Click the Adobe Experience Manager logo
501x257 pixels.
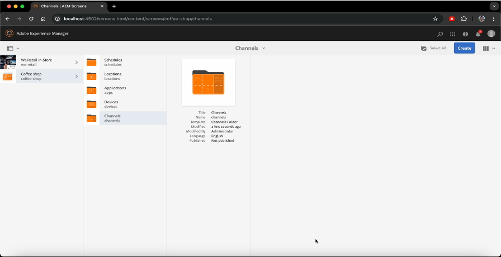(10, 34)
